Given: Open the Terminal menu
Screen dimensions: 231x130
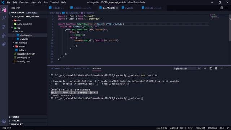Looking at the screenshot, I should pos(55,3).
